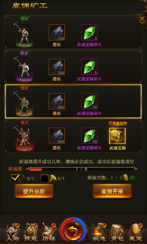Select the 铜矿 copper miner row
Image resolution: width=147 pixels, height=244 pixels.
point(73,32)
